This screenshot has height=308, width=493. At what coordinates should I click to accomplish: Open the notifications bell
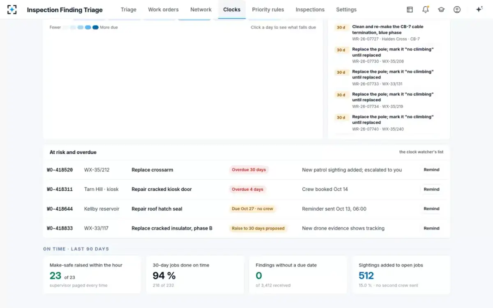click(425, 9)
